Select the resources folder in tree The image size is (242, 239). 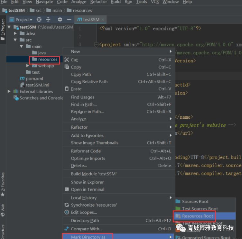45,59
